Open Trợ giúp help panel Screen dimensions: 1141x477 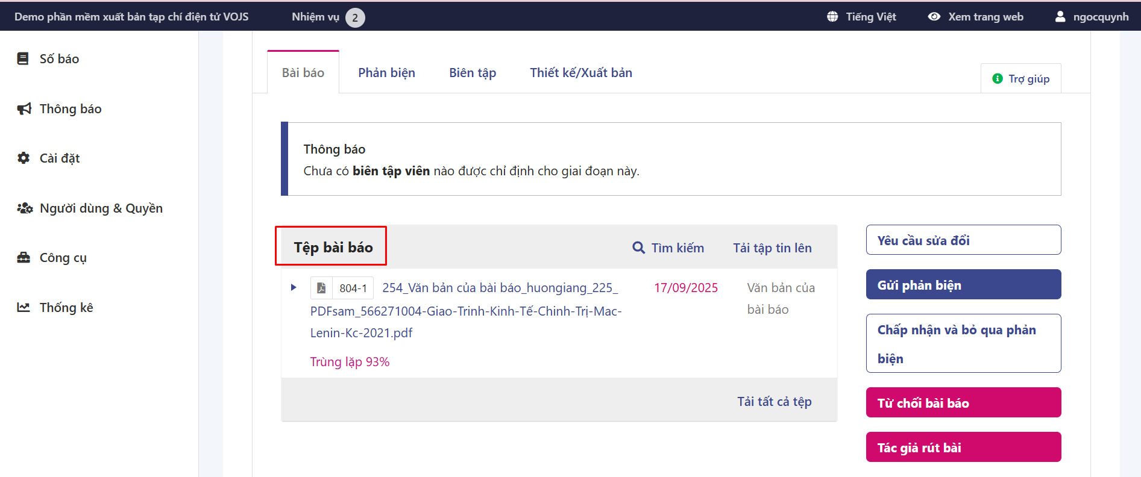(1021, 79)
